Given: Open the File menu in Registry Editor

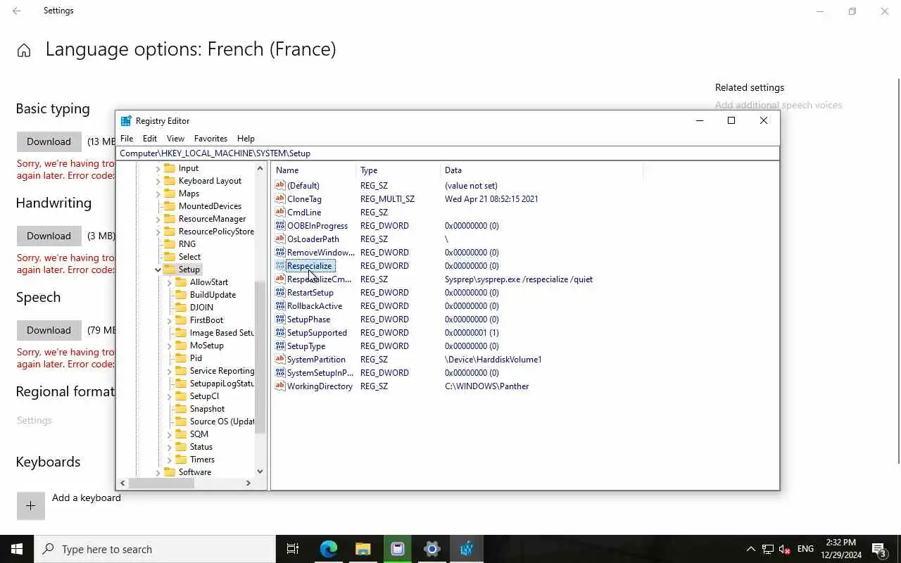Looking at the screenshot, I should (x=127, y=139).
